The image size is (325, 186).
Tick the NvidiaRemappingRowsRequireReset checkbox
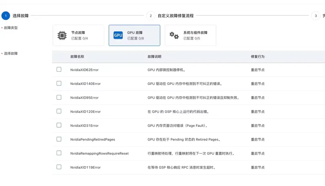(x=59, y=153)
